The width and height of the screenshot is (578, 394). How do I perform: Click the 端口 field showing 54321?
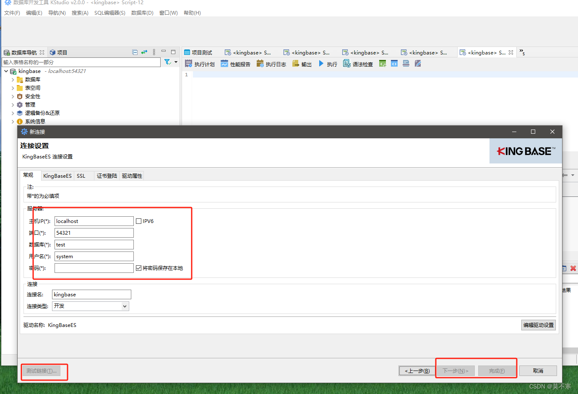tap(94, 233)
